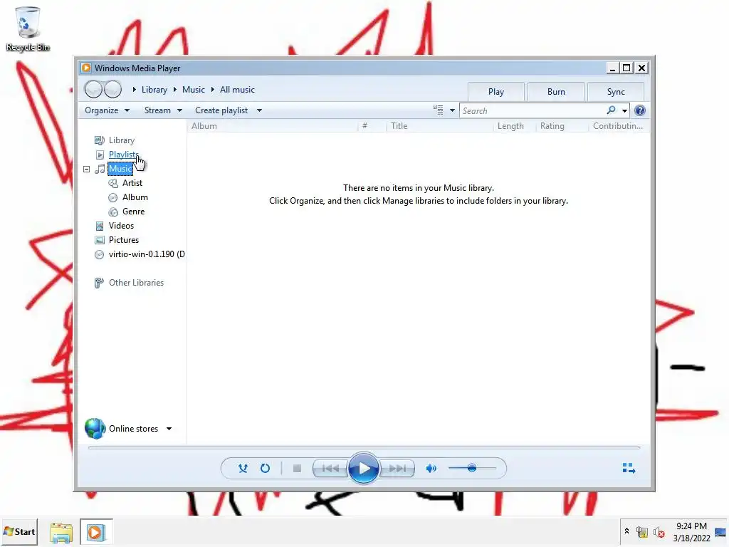The height and width of the screenshot is (547, 729).
Task: Select Artist under Music
Action: coord(132,183)
